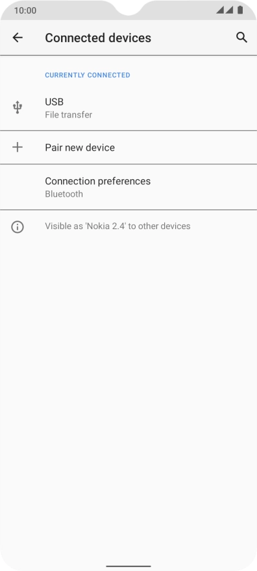Tap Visible as 'Nokia 2.4' notice

tap(117, 226)
